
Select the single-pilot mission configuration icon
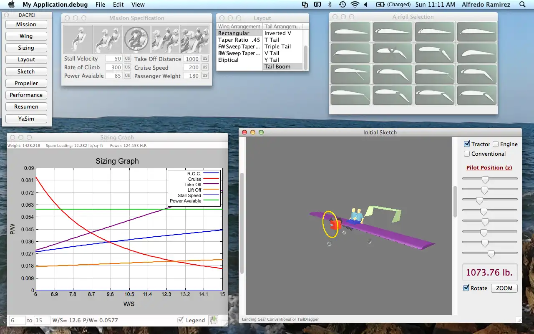[78, 39]
